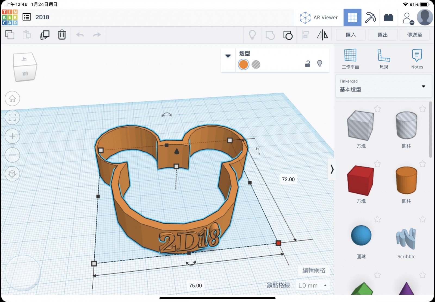
Task: Zoom out the viewport
Action: [x=12, y=155]
